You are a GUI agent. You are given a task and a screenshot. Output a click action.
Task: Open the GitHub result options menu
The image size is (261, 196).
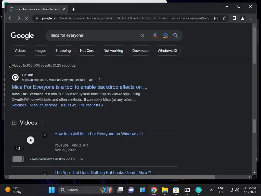click(99, 80)
